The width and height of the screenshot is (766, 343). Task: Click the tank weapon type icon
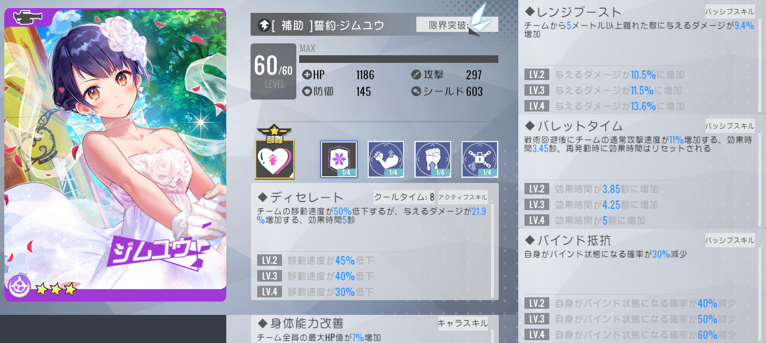click(x=28, y=18)
